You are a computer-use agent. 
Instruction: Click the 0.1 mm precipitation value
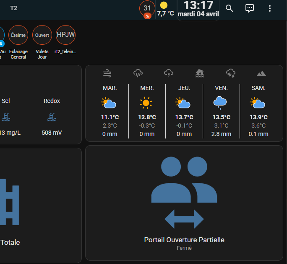[258, 134]
